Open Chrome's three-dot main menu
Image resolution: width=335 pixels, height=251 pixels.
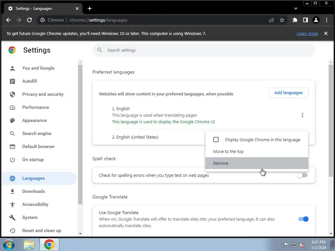pos(326,20)
